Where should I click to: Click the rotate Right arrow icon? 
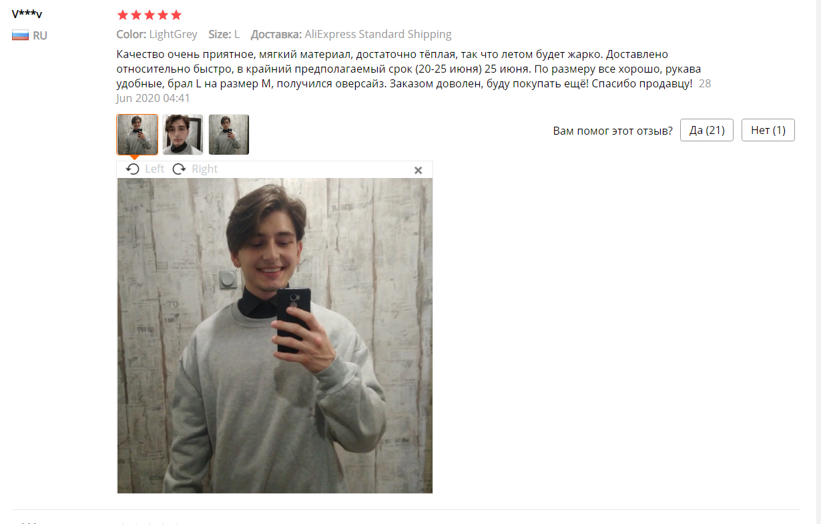(x=179, y=169)
